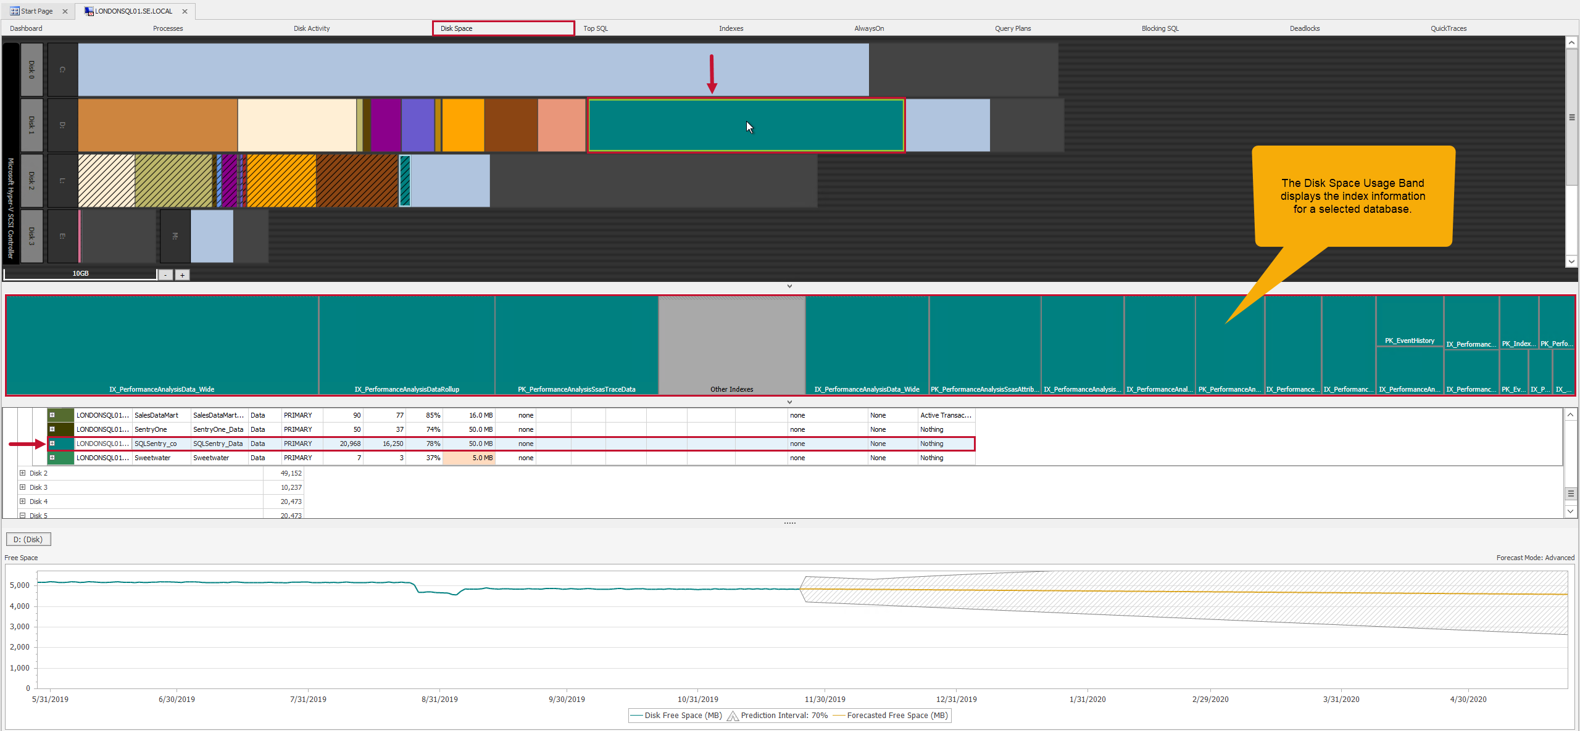
Task: View the Blocking SQL tab
Action: (x=1160, y=28)
